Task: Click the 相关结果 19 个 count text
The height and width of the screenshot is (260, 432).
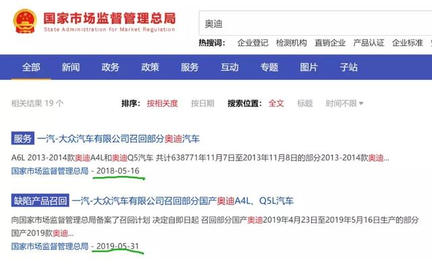Action: (x=37, y=103)
